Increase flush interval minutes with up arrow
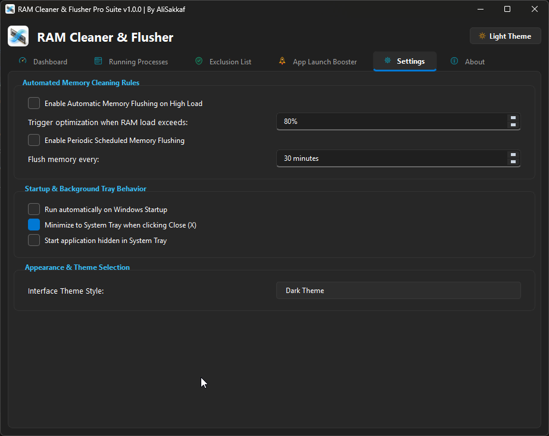 [x=513, y=155]
